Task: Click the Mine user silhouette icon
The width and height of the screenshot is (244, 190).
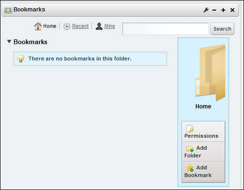Action: (x=99, y=26)
